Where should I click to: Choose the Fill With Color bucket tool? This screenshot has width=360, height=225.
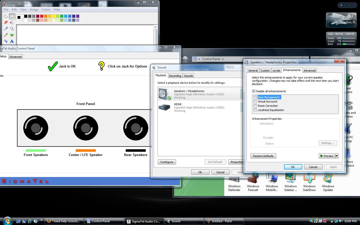pyautogui.click(x=12, y=22)
